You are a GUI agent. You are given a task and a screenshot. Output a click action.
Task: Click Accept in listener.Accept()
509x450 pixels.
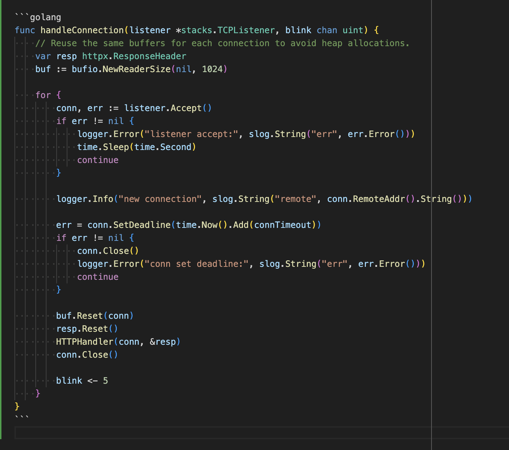(186, 108)
